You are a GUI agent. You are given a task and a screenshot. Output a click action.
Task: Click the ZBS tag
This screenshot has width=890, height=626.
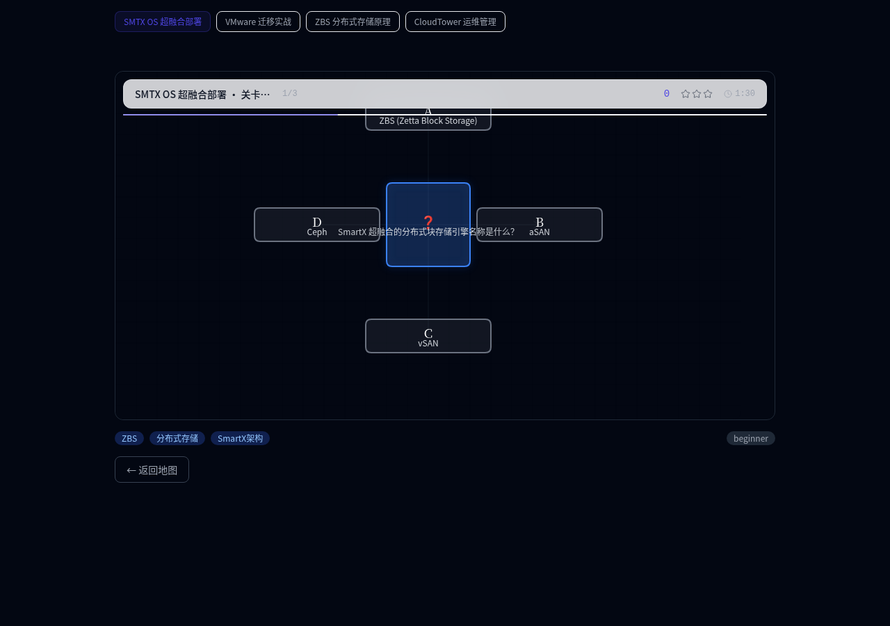click(129, 438)
